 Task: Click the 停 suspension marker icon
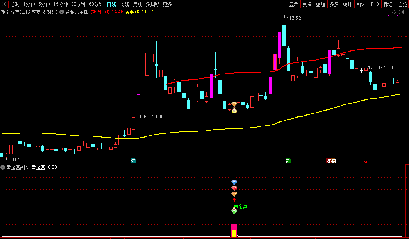pos(133,161)
